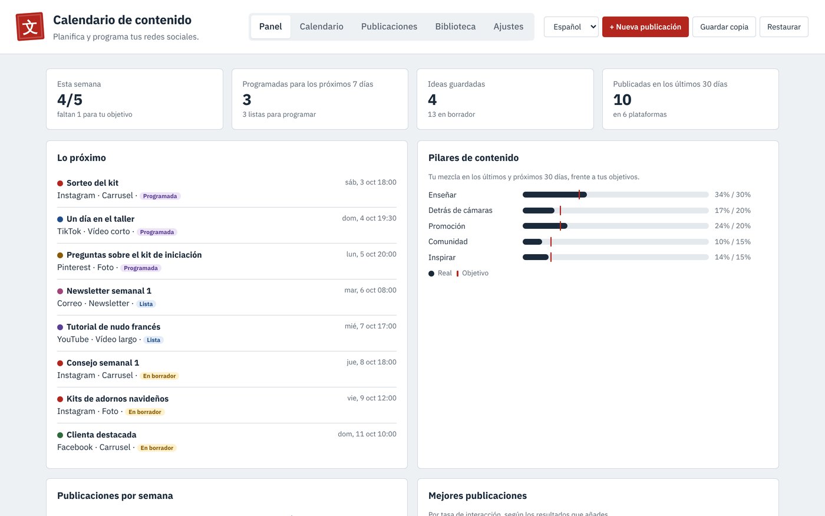Click the Detrás de cámaras progress bar

[x=616, y=211]
